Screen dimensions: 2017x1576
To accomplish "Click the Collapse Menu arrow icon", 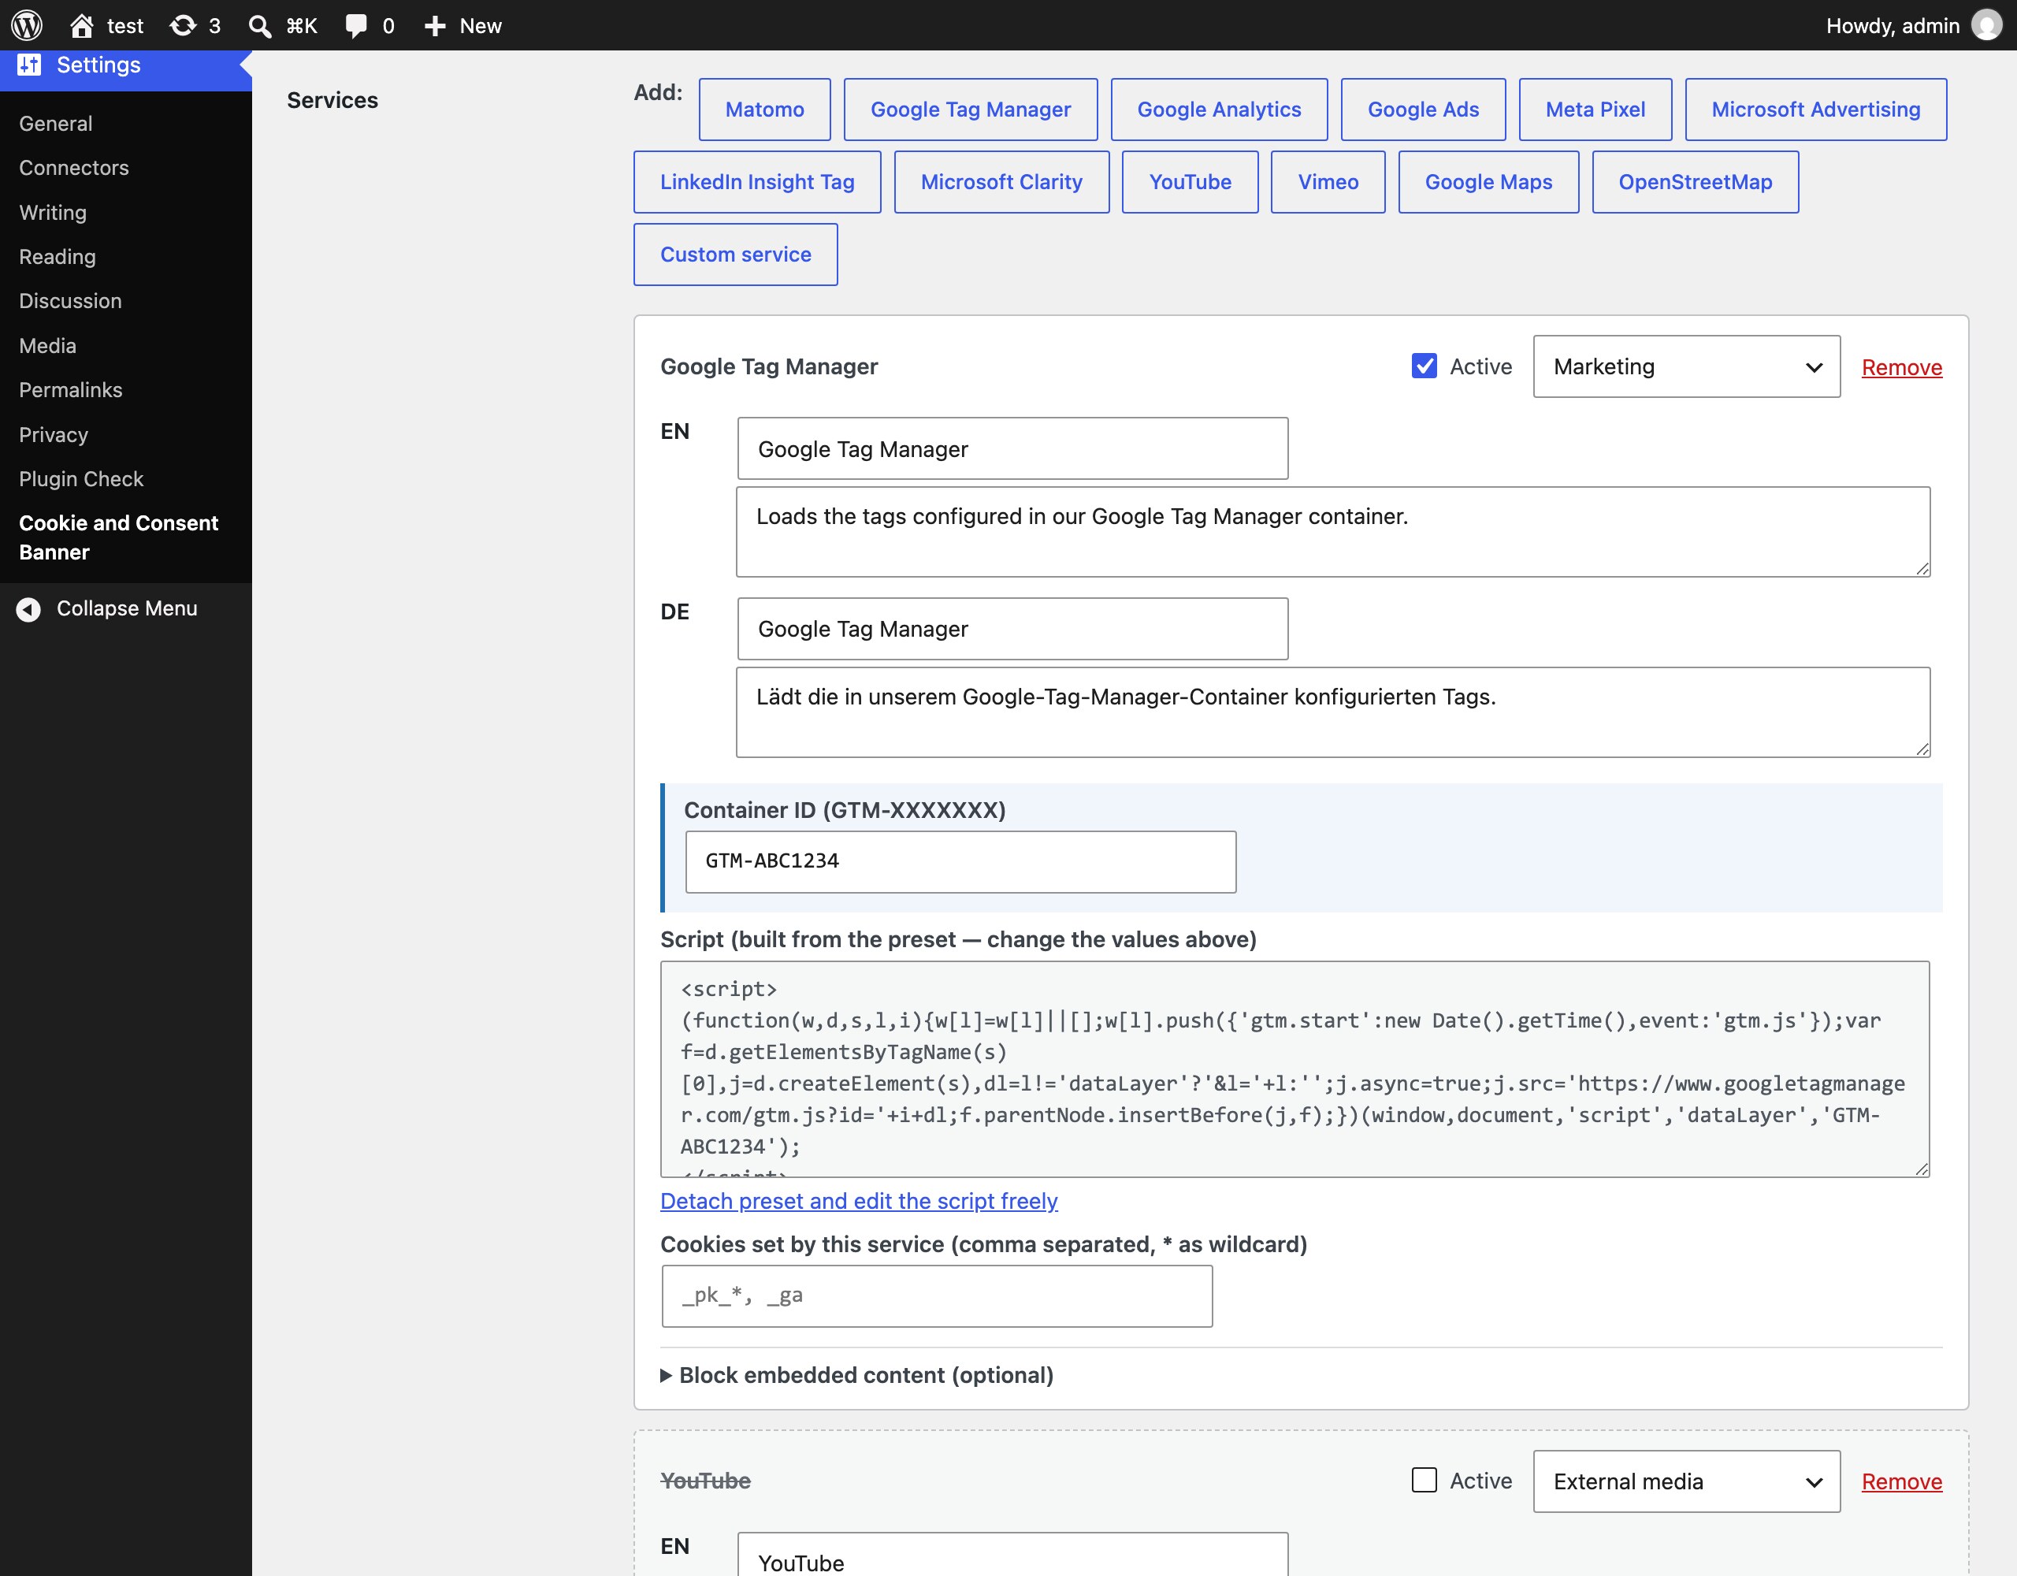I will (x=28, y=609).
